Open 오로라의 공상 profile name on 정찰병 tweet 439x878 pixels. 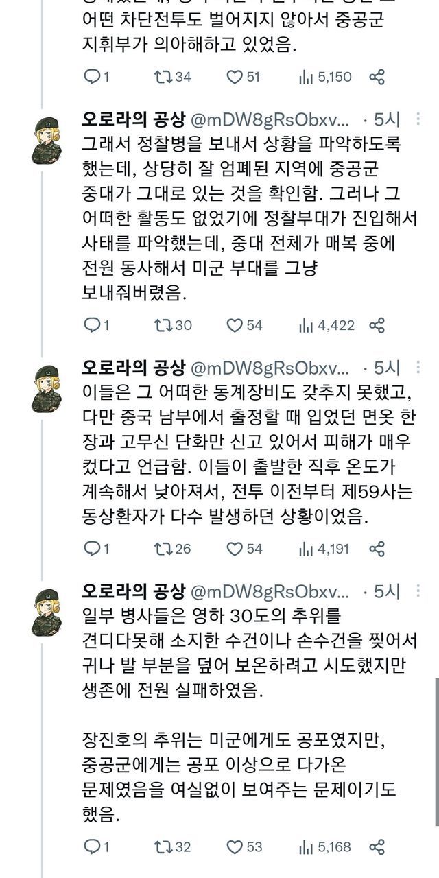coord(133,119)
